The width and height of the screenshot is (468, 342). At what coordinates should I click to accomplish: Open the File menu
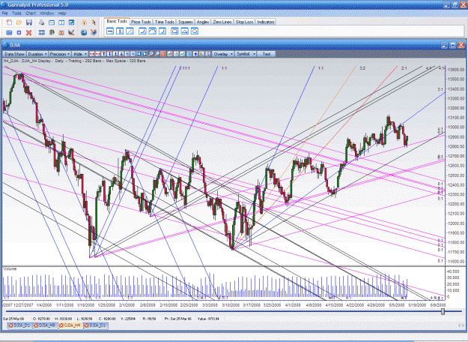5,13
